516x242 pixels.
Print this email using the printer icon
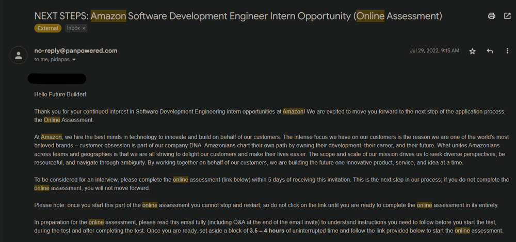[x=491, y=16]
